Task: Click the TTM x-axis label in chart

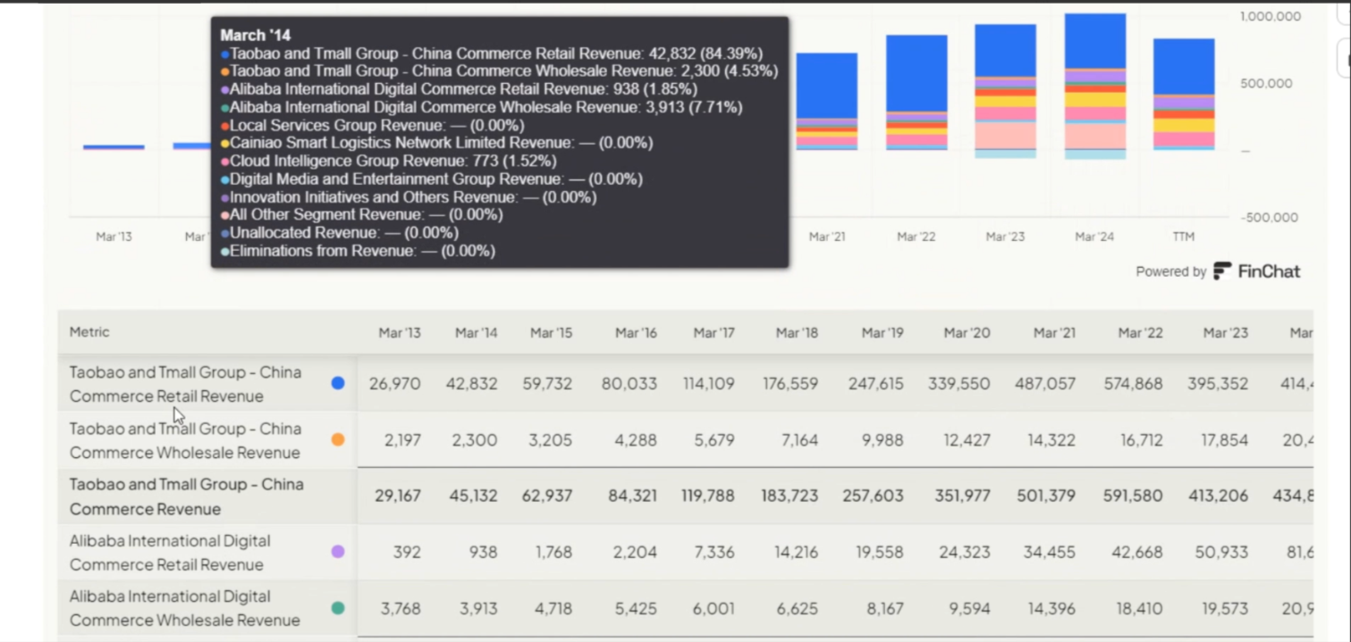Action: pyautogui.click(x=1184, y=237)
